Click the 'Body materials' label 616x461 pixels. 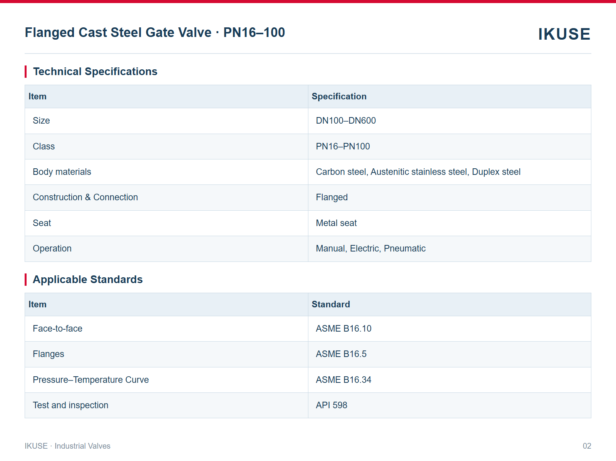[62, 172]
